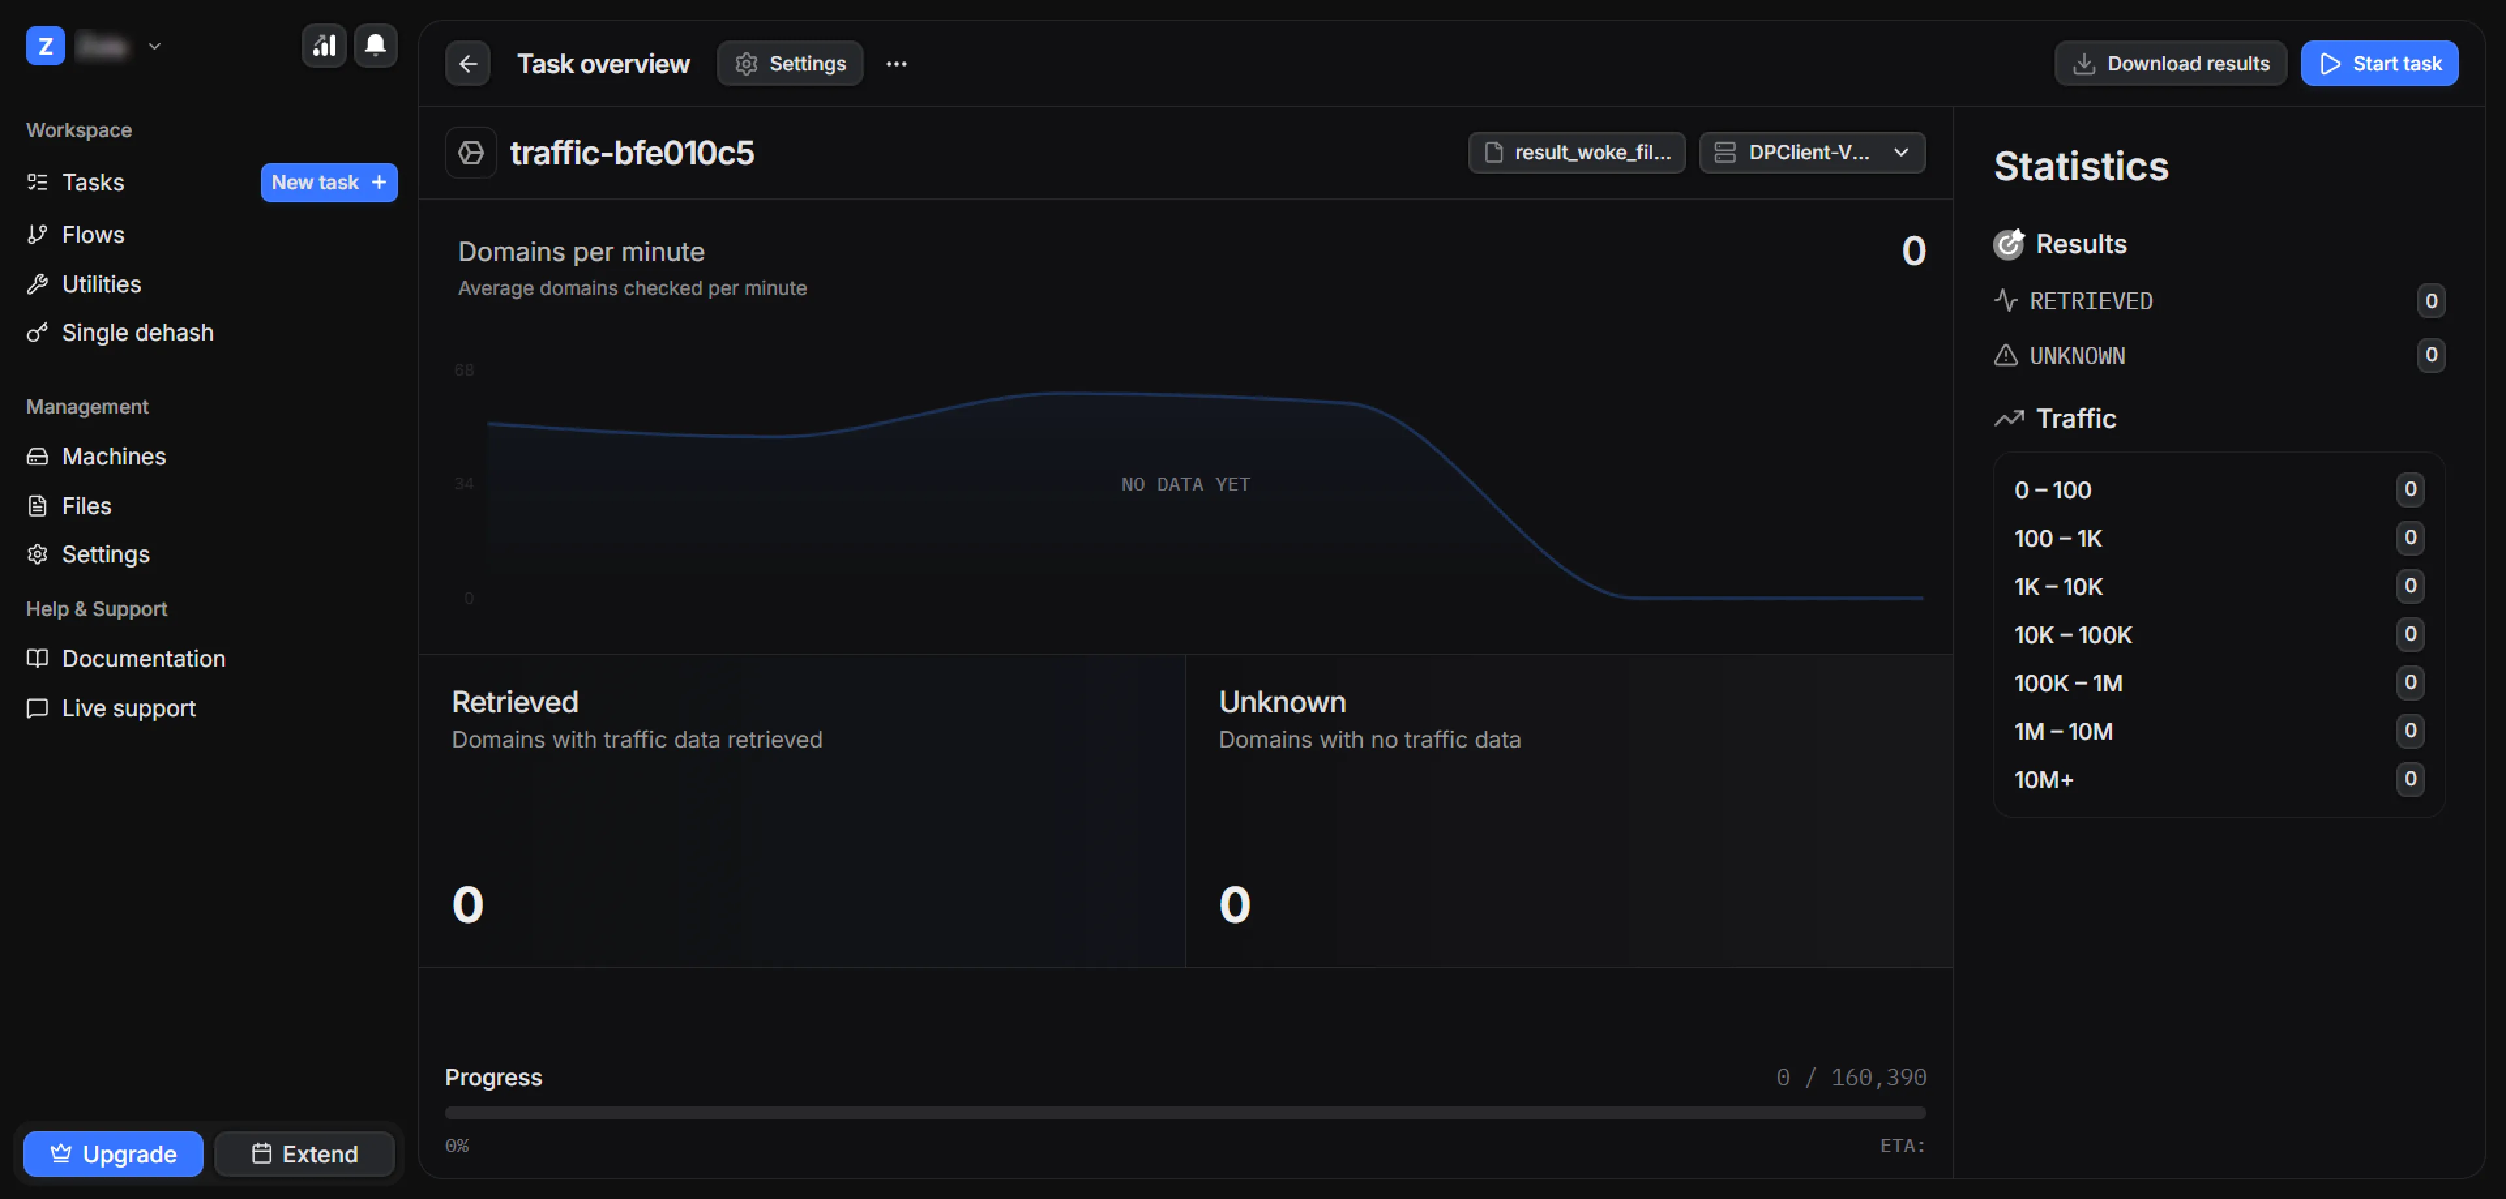Expand the DPClient-V machine dropdown
This screenshot has width=2506, height=1199.
click(1812, 153)
